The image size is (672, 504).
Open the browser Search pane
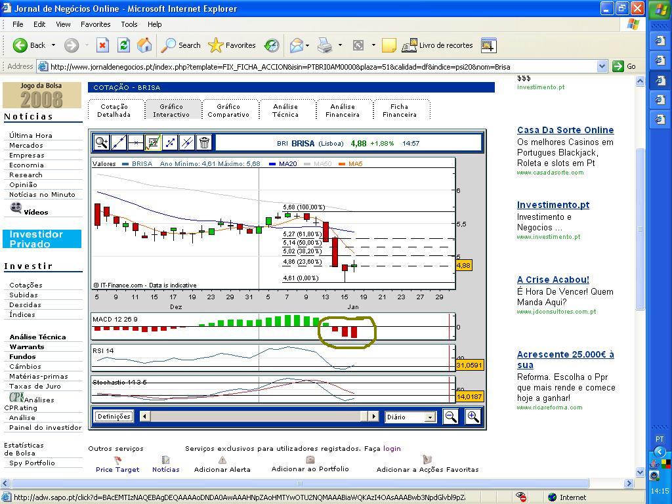pyautogui.click(x=180, y=45)
